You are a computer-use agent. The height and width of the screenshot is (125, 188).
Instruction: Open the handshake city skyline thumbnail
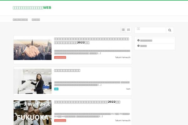(x=33, y=50)
